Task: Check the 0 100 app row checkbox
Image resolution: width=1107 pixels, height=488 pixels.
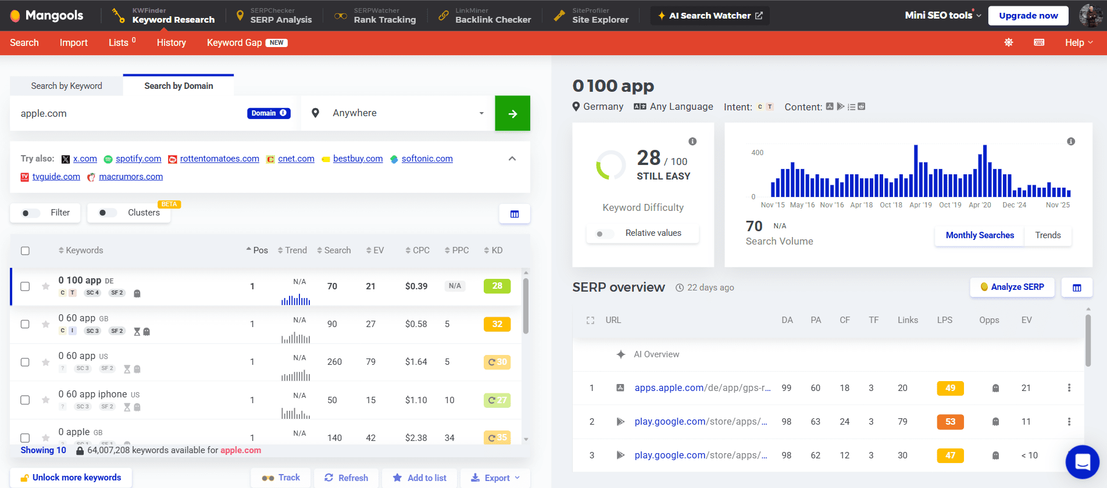Action: pyautogui.click(x=25, y=286)
